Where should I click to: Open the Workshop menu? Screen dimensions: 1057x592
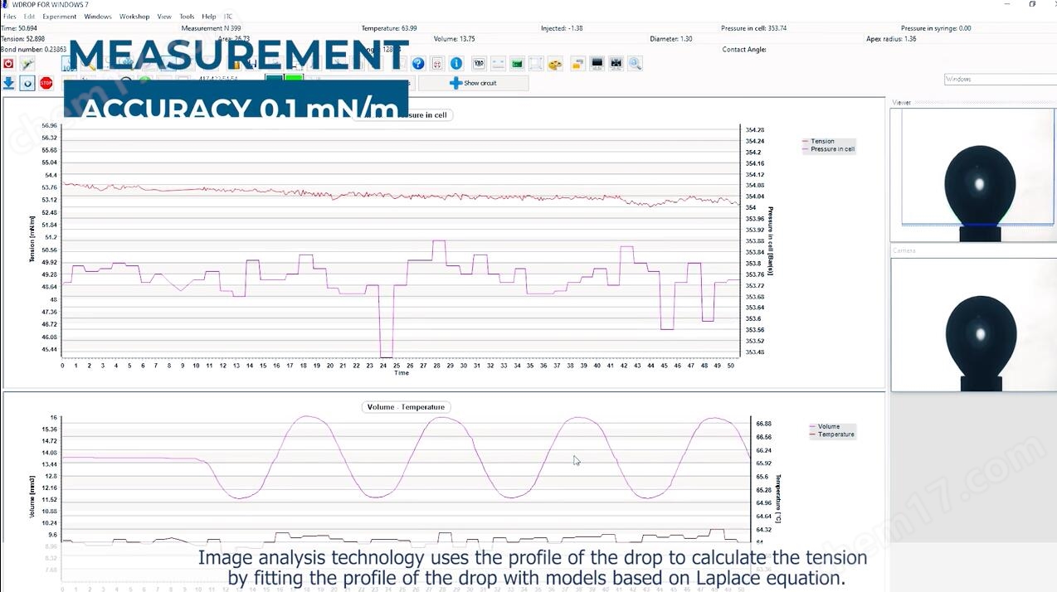(134, 17)
